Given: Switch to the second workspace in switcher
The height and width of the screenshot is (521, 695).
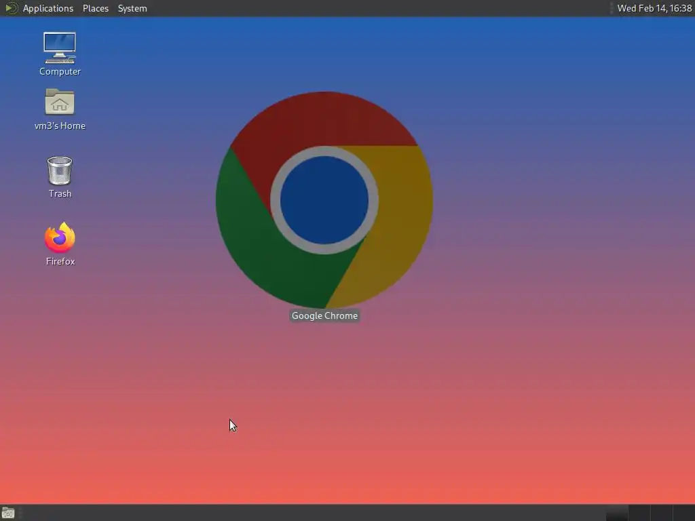Looking at the screenshot, I should pos(639,513).
